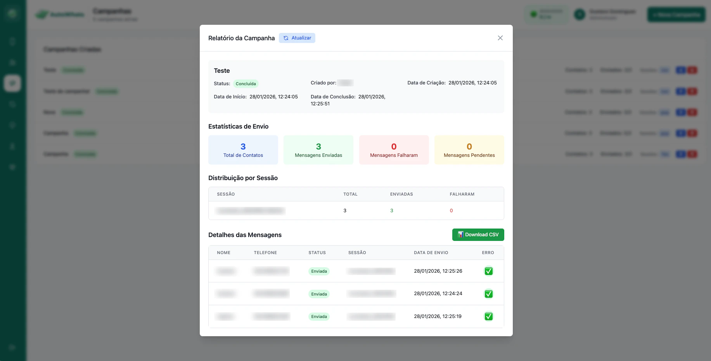Select red falharam value 0 in session row
Viewport: 711px width, 361px height.
(x=451, y=211)
